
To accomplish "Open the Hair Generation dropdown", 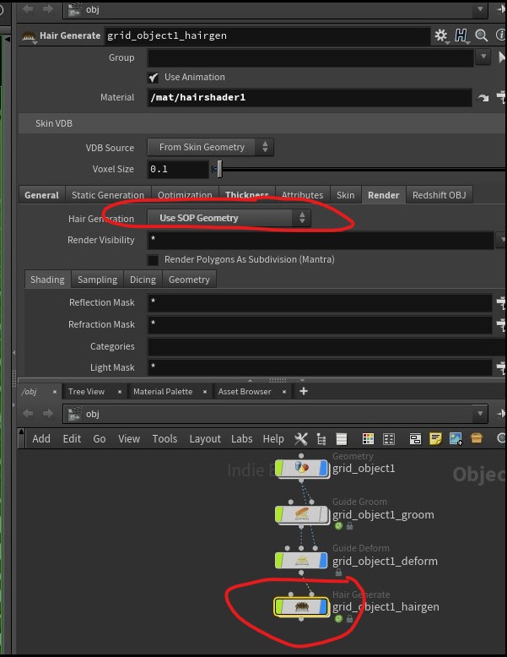I will [229, 218].
